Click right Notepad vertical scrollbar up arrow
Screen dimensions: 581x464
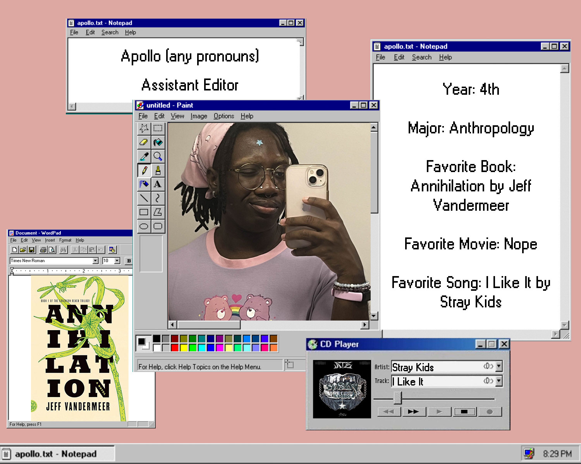pyautogui.click(x=565, y=69)
